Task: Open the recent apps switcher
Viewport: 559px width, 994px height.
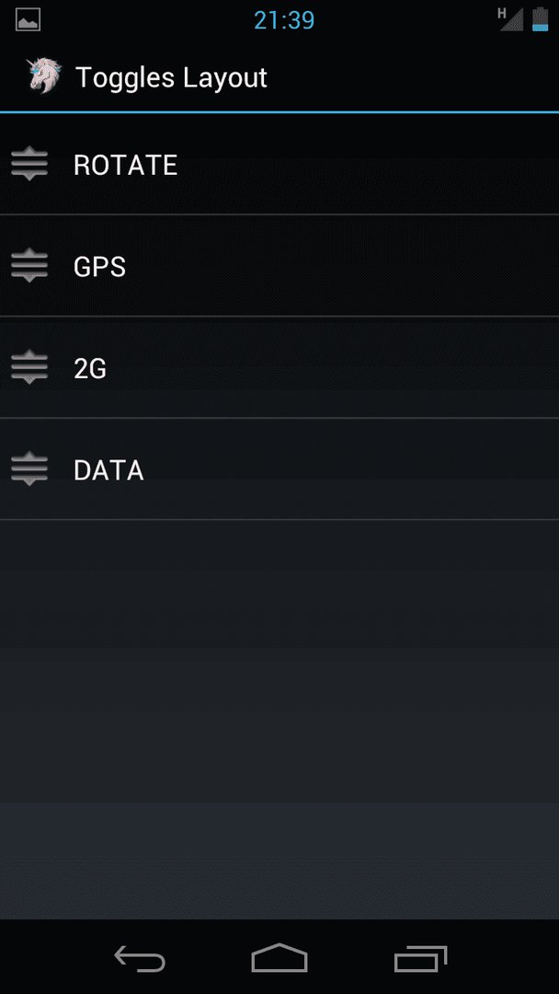Action: [420, 958]
